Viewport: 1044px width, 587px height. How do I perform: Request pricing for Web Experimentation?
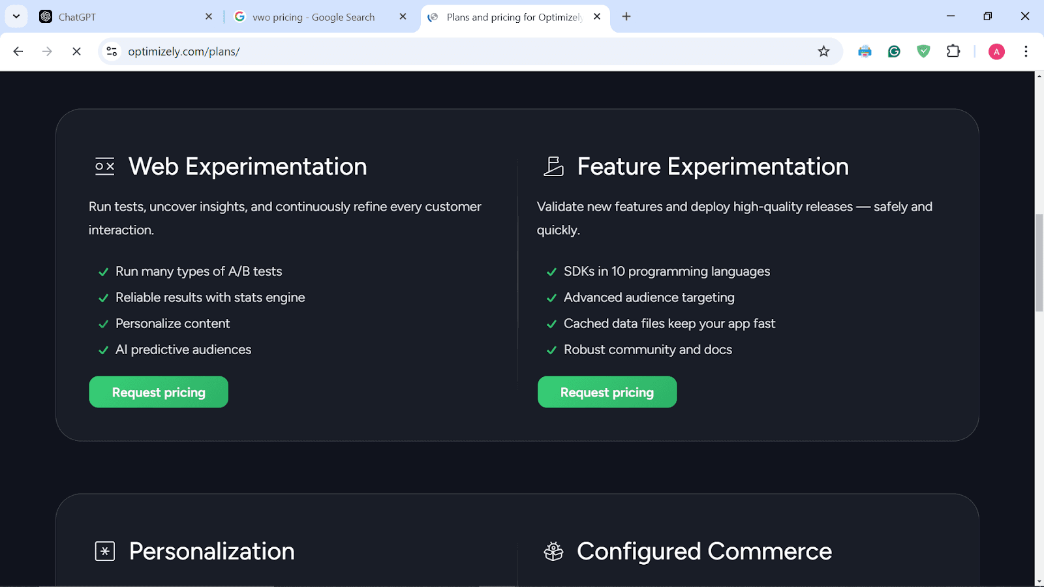(159, 392)
